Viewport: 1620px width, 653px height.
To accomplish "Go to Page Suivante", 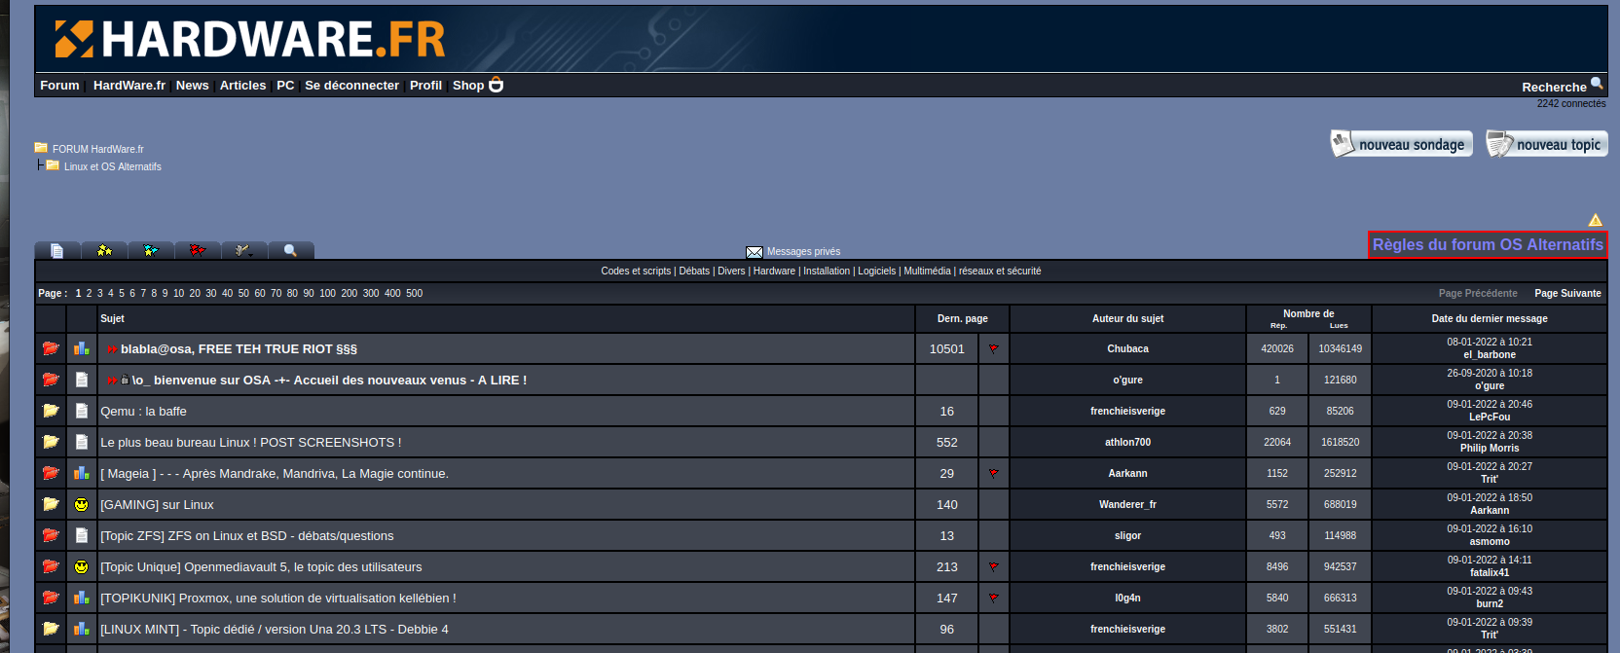I will (x=1567, y=293).
